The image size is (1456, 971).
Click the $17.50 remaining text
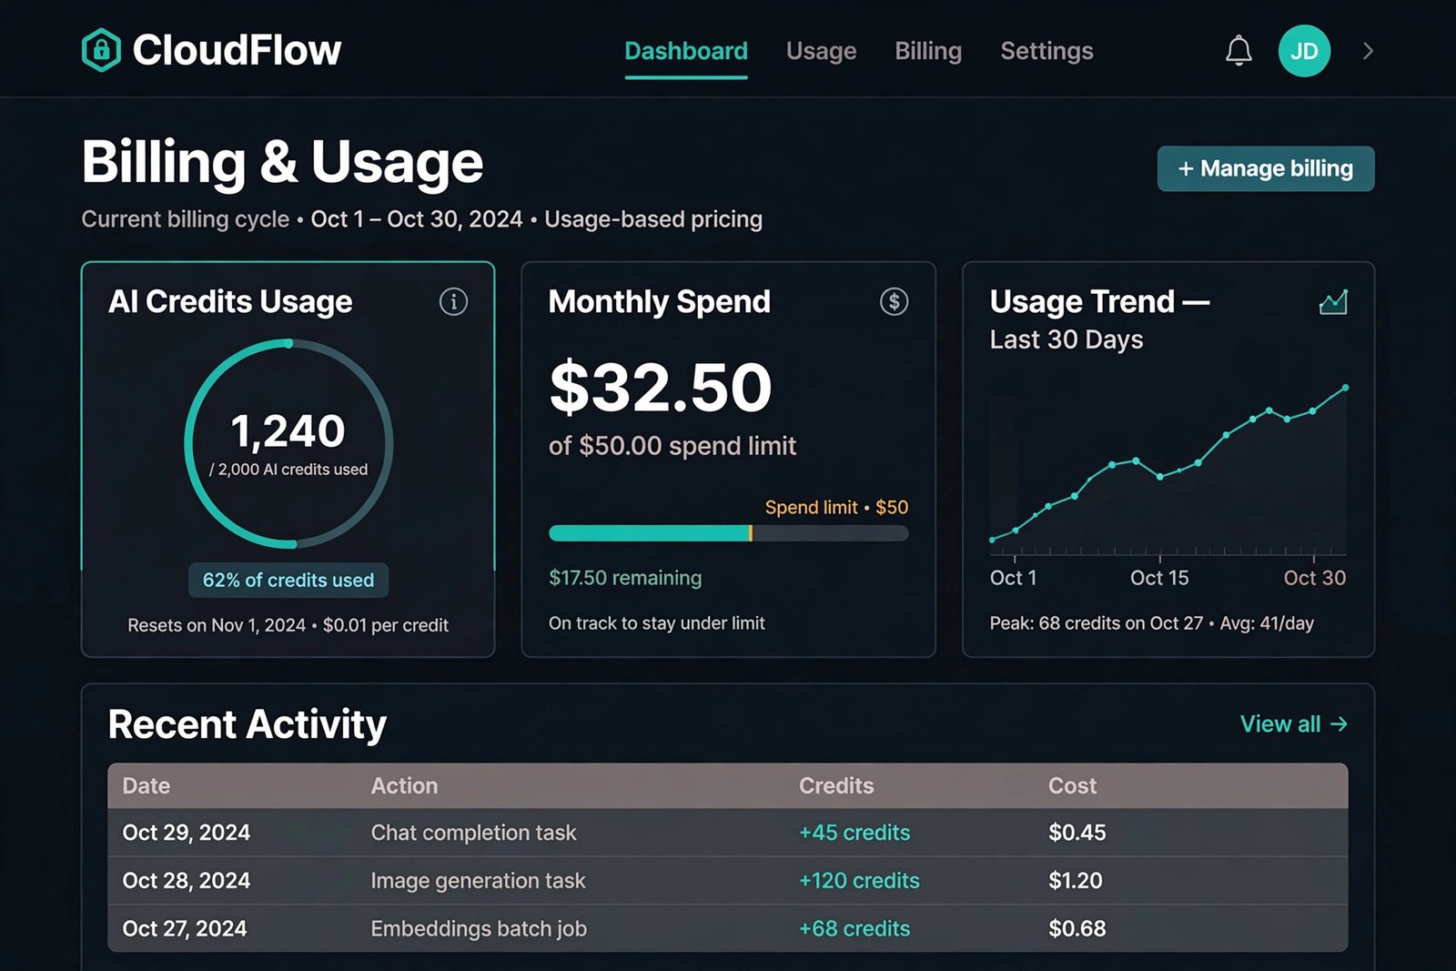click(625, 578)
